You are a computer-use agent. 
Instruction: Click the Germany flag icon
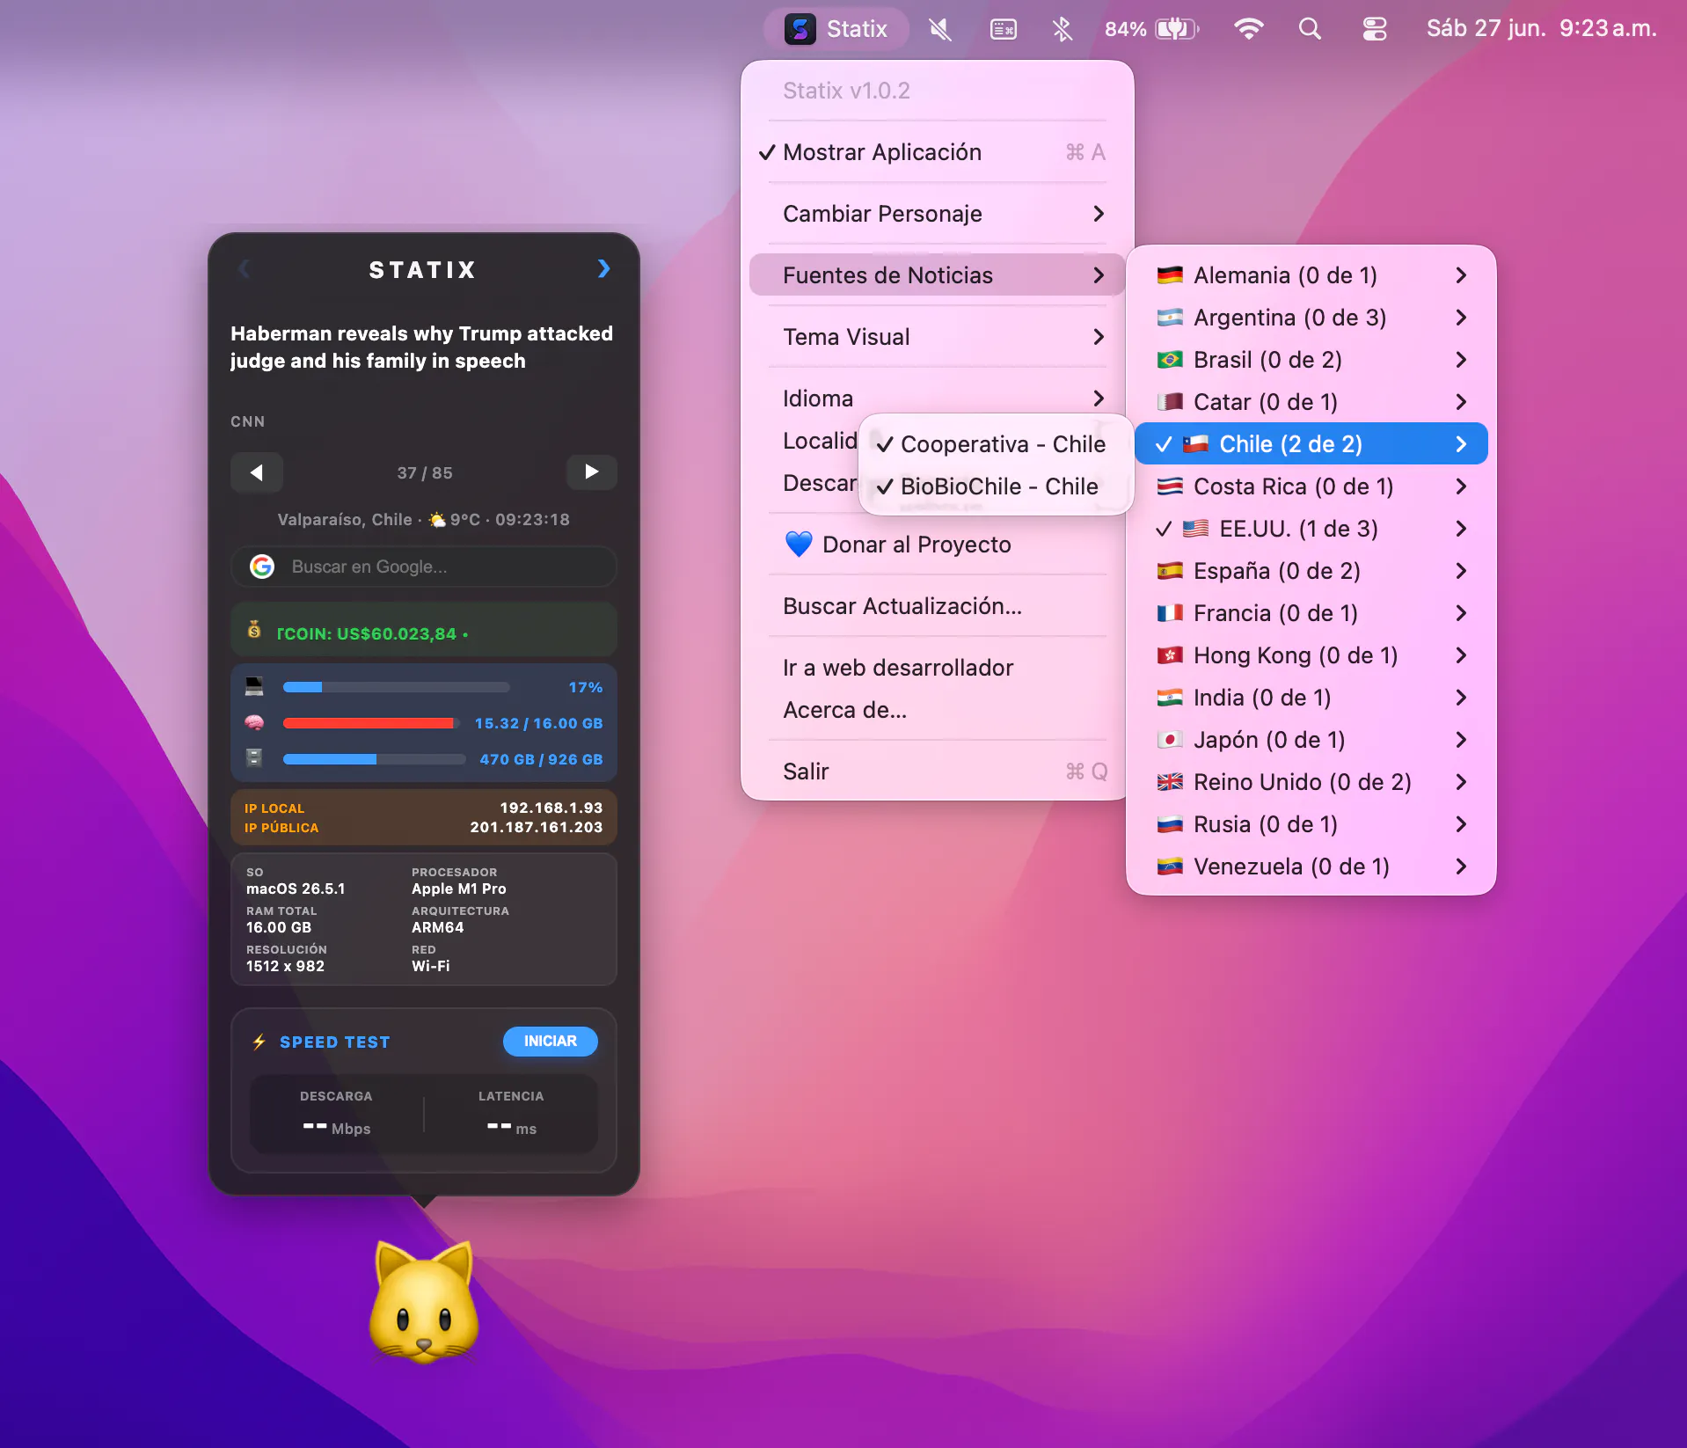[x=1170, y=275]
